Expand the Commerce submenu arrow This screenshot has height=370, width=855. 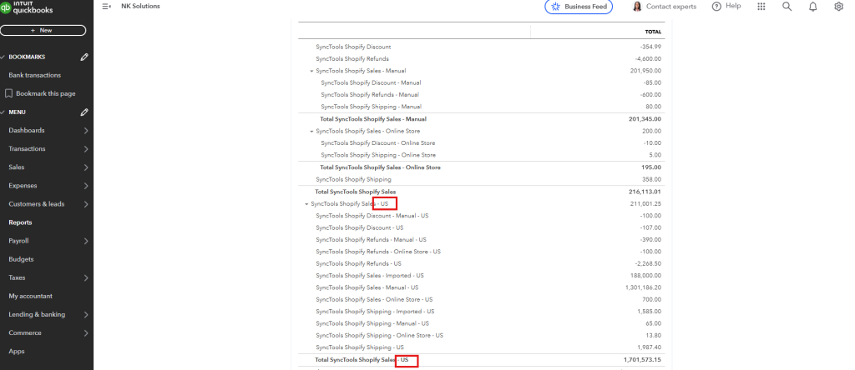pos(86,333)
